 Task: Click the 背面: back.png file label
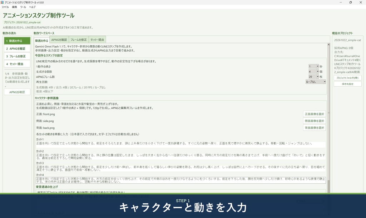(x=45, y=128)
